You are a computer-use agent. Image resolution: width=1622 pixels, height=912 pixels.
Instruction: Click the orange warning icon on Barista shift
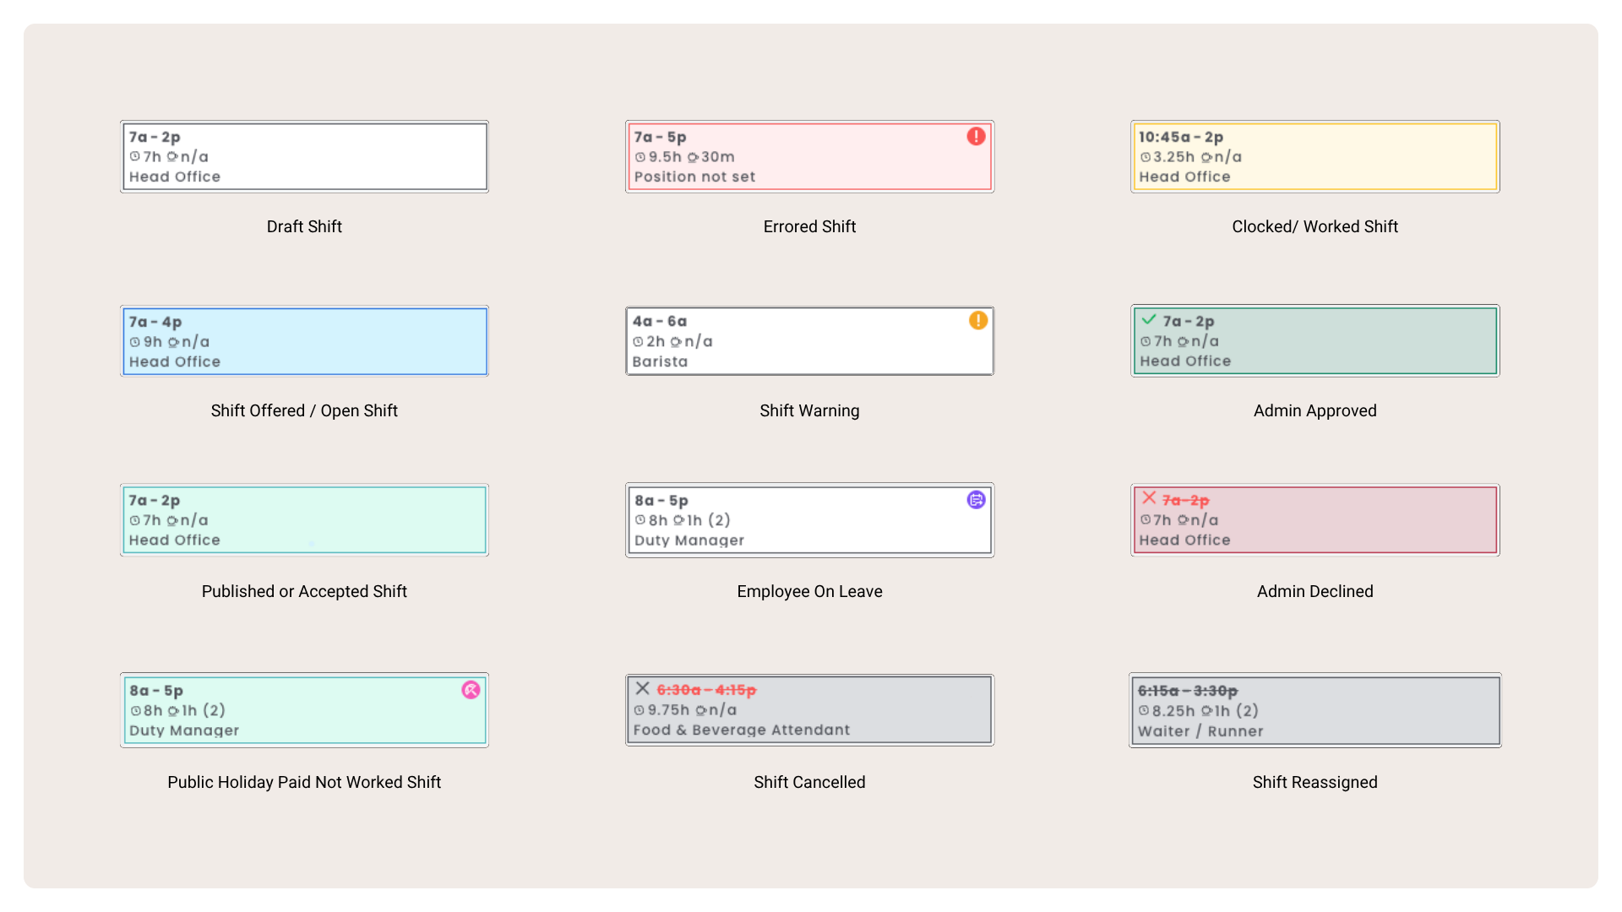coord(977,320)
